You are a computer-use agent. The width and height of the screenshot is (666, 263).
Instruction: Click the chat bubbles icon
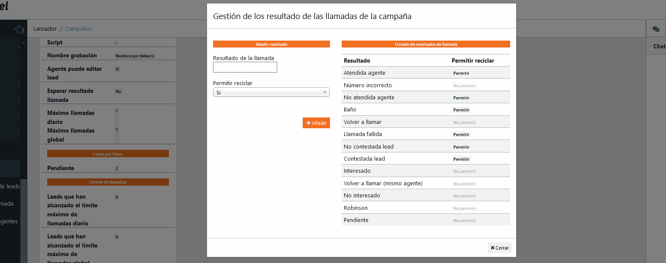(x=656, y=29)
